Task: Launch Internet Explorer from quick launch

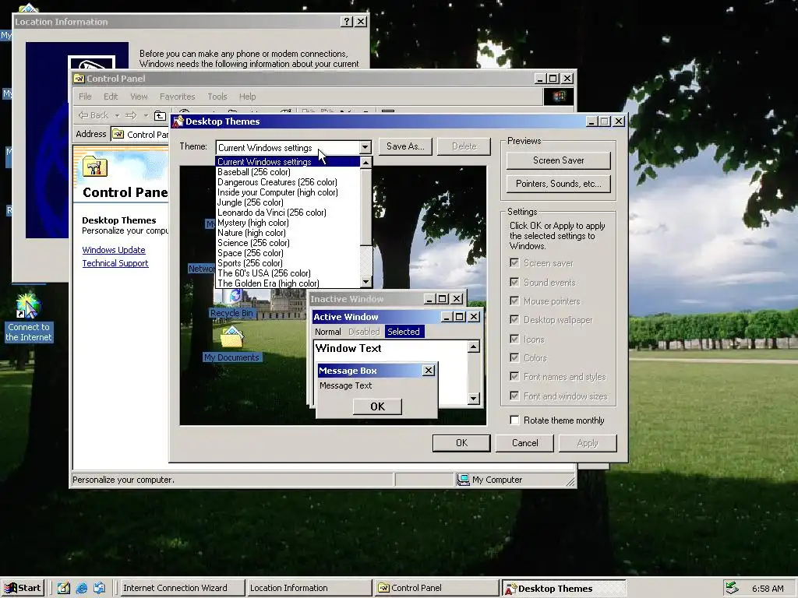Action: [x=81, y=589]
